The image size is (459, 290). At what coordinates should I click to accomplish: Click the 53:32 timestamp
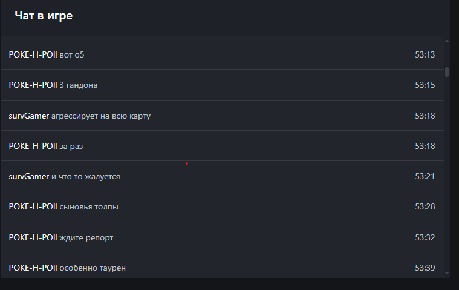click(x=425, y=237)
